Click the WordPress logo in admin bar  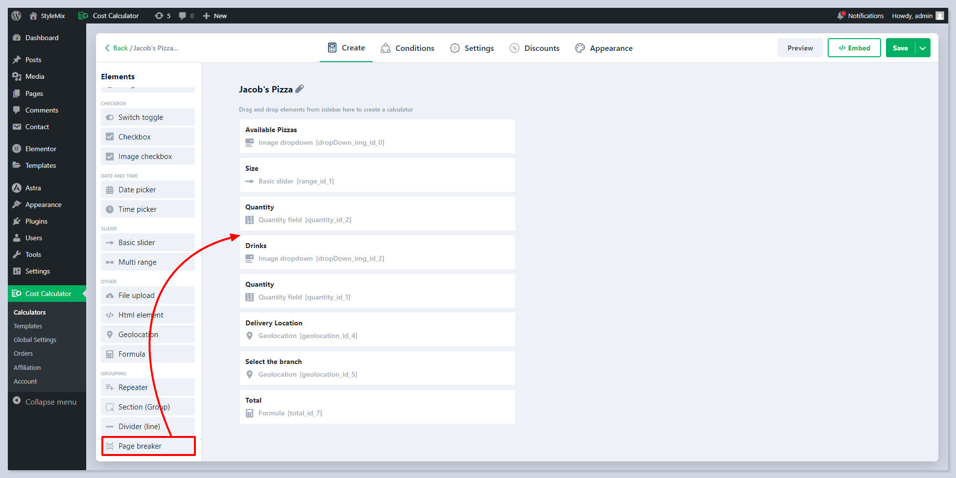coord(16,16)
